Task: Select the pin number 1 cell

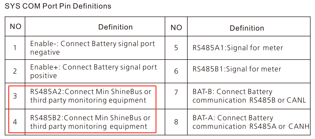Action: pyautogui.click(x=15, y=48)
